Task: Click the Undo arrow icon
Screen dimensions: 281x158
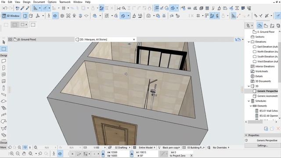Action: [5, 8]
